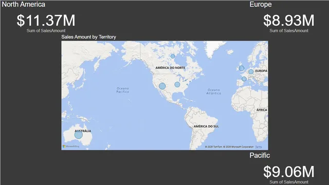Select the $11.37M sales card value

tap(46, 21)
